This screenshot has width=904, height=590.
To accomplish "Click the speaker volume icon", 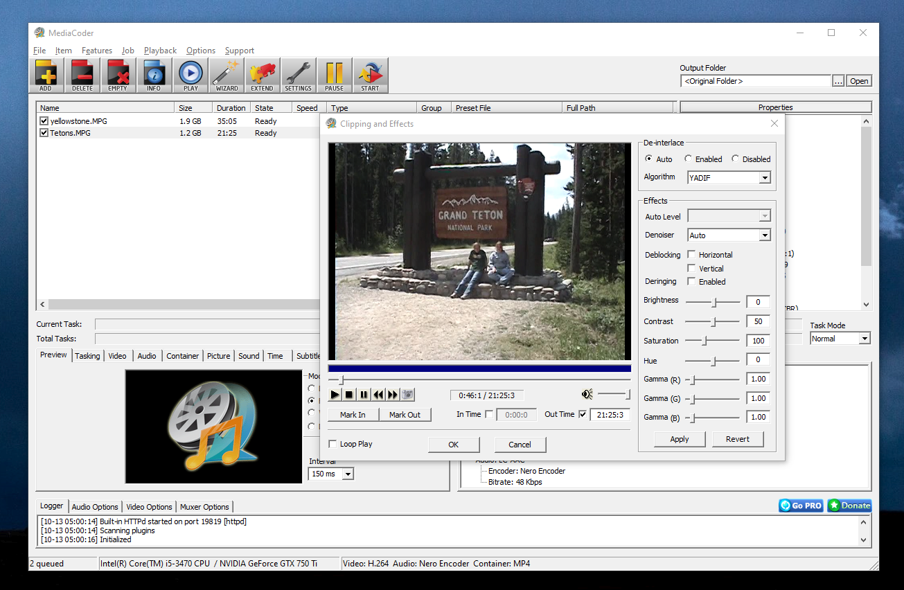I will pos(587,395).
